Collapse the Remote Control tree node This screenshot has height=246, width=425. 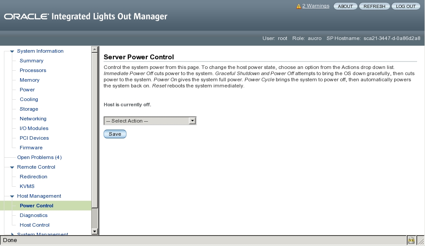point(12,167)
